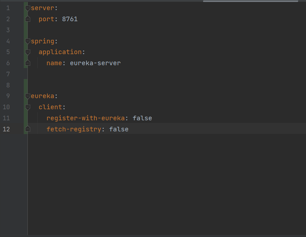Screen dimensions: 306x237
Task: Place the cursor in the port value 8761
Action: [x=70, y=19]
